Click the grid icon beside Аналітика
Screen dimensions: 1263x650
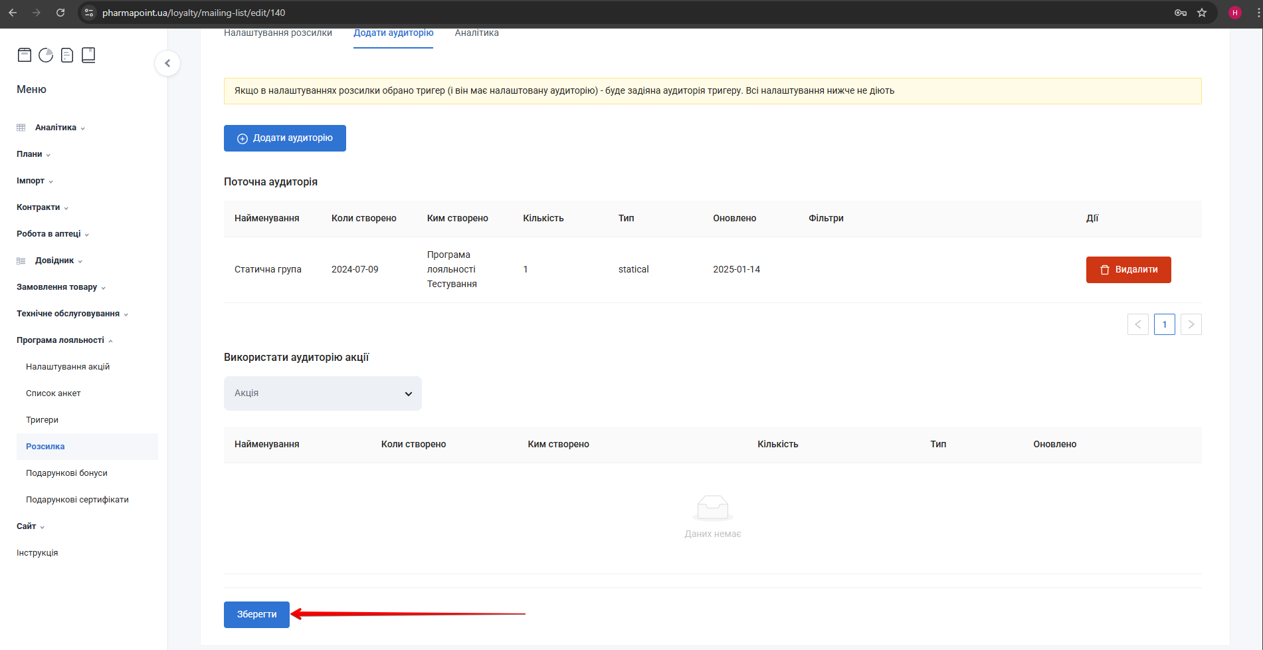(21, 128)
